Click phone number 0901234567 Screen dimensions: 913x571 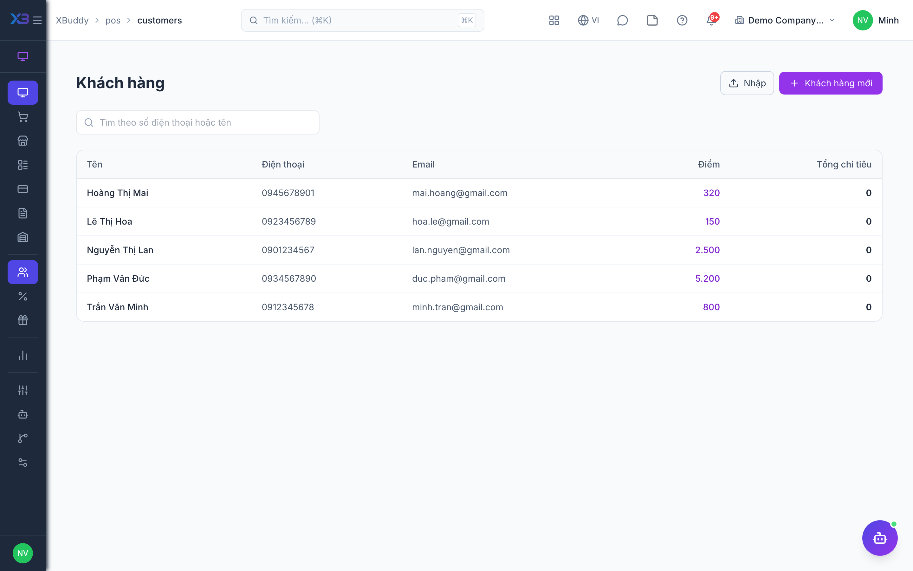(x=288, y=250)
